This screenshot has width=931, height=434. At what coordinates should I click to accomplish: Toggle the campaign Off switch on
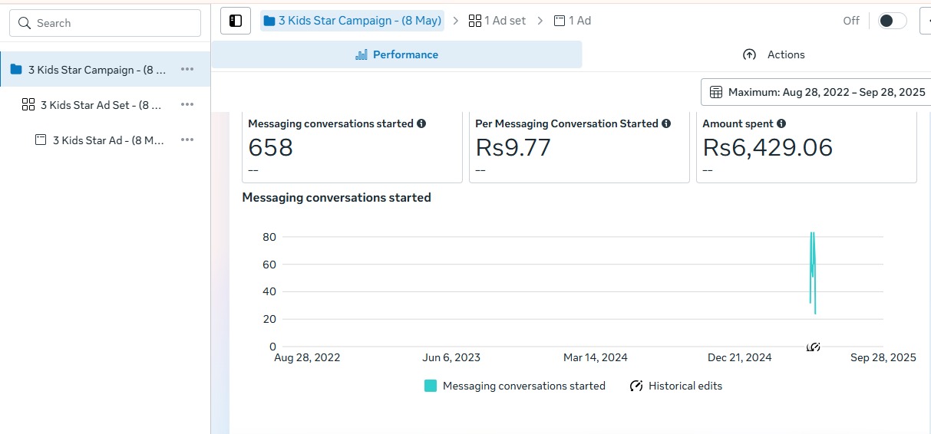pos(892,21)
